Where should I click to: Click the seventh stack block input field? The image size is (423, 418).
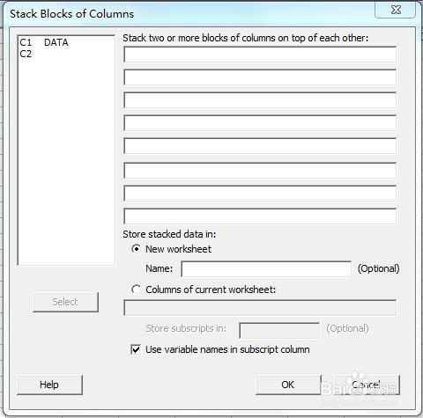(x=260, y=194)
